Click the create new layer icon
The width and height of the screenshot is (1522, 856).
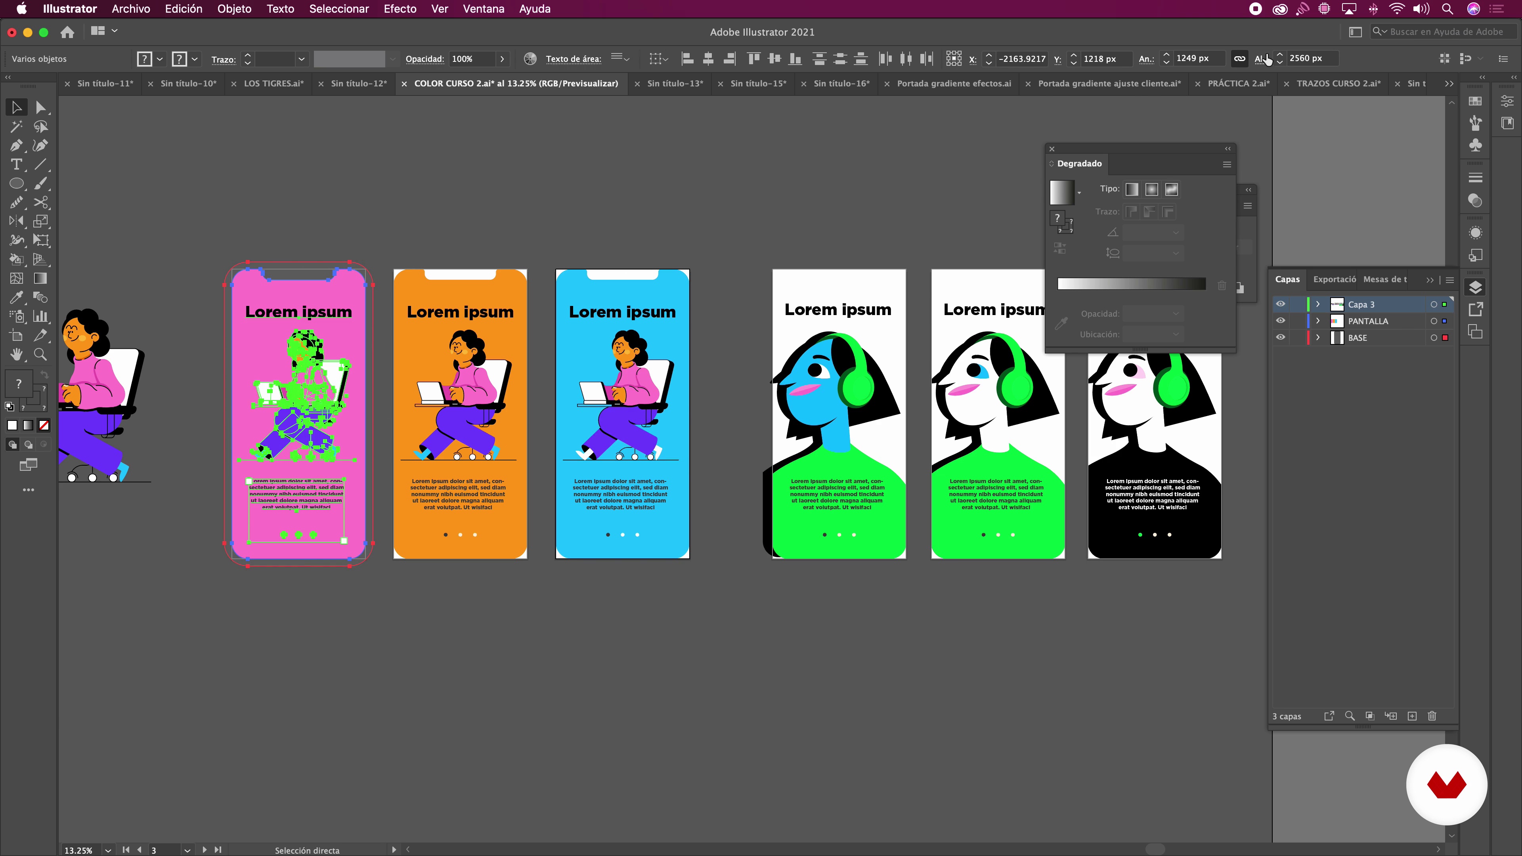[x=1412, y=716]
